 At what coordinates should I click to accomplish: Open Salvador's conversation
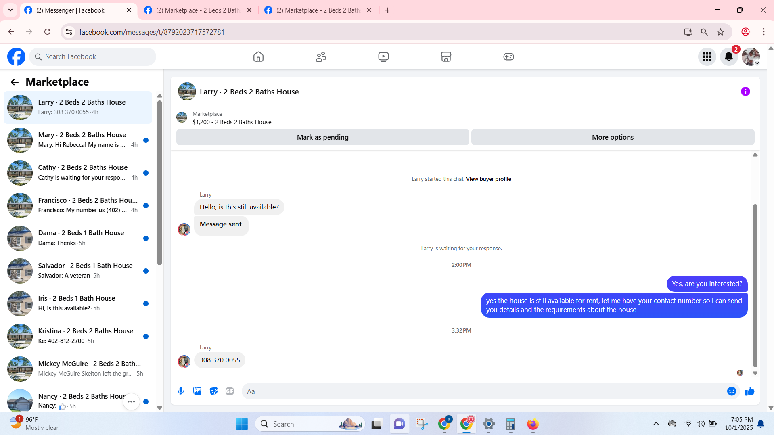78,271
